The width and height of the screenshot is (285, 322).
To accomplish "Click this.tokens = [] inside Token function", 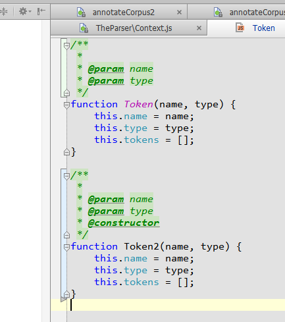I will pos(144,140).
